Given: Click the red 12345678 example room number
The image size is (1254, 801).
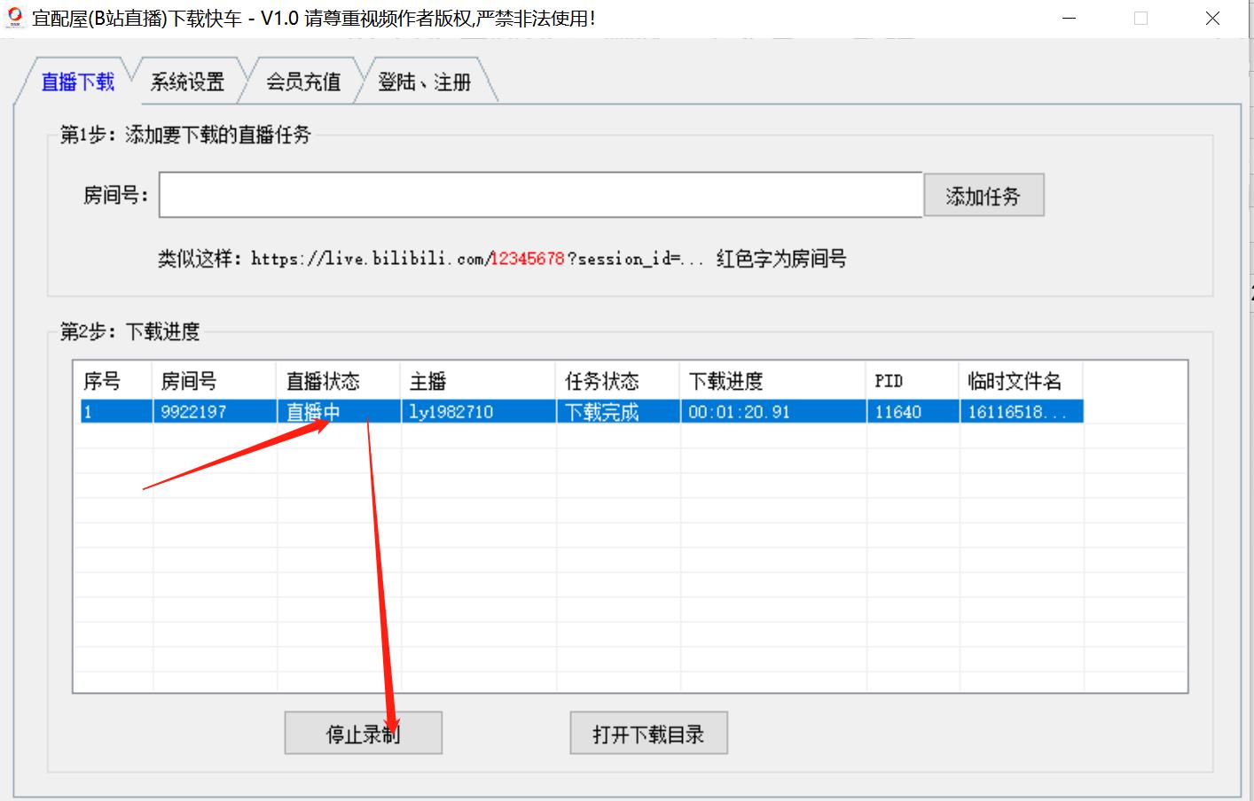Looking at the screenshot, I should (527, 259).
